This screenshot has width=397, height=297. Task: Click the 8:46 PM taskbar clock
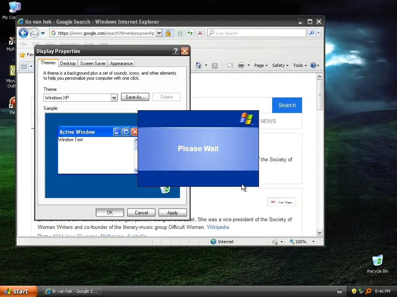[383, 291]
